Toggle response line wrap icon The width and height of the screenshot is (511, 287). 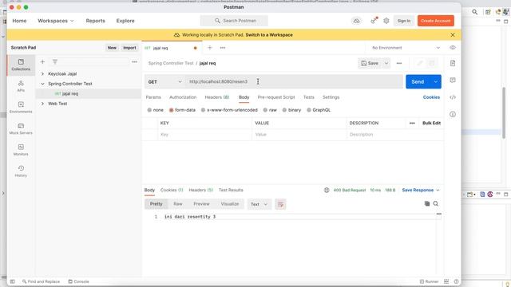point(280,204)
